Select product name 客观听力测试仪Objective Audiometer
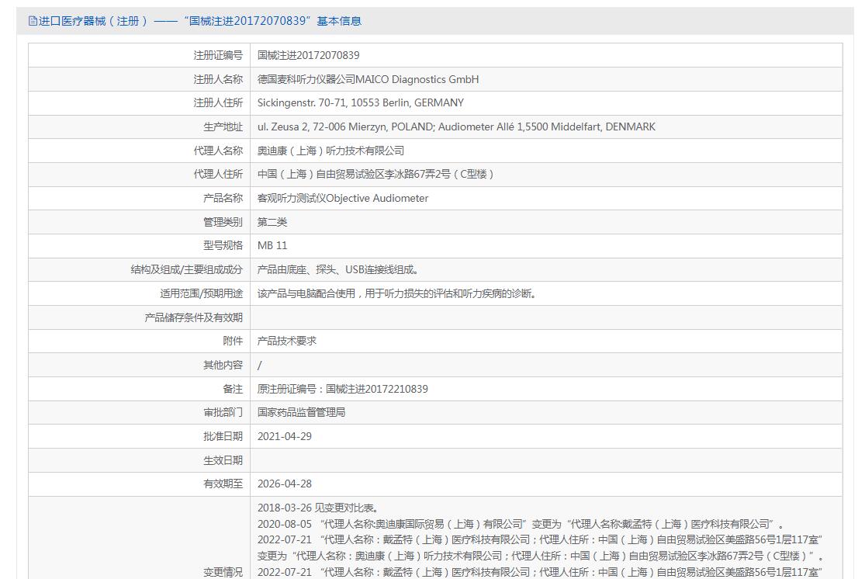This screenshot has height=579, width=865. coord(343,198)
